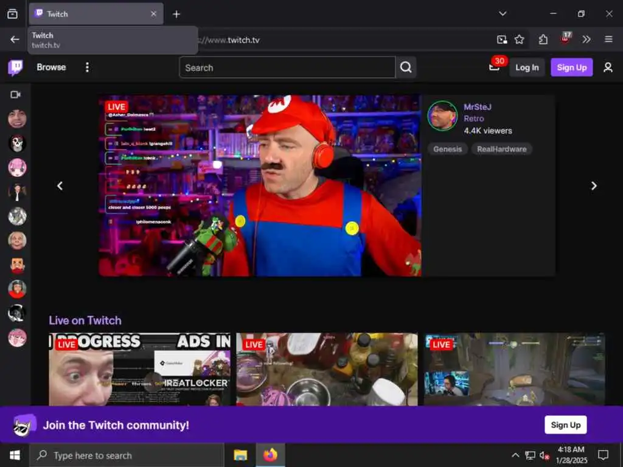Open the extension icon with 17 badge

tap(565, 38)
